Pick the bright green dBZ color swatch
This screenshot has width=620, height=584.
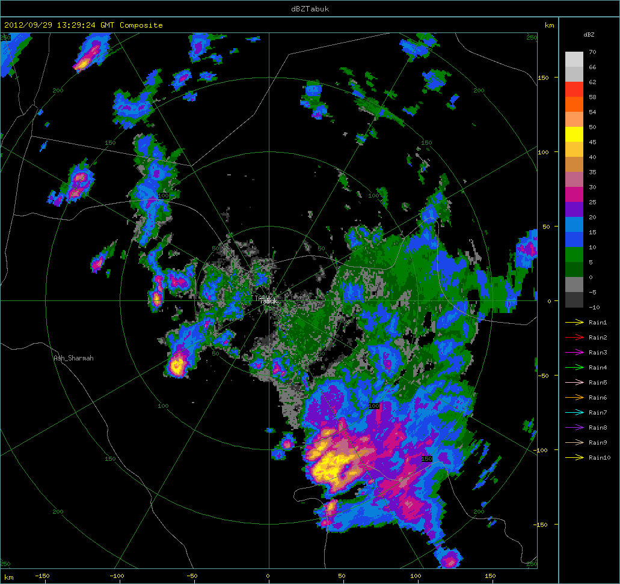point(574,254)
